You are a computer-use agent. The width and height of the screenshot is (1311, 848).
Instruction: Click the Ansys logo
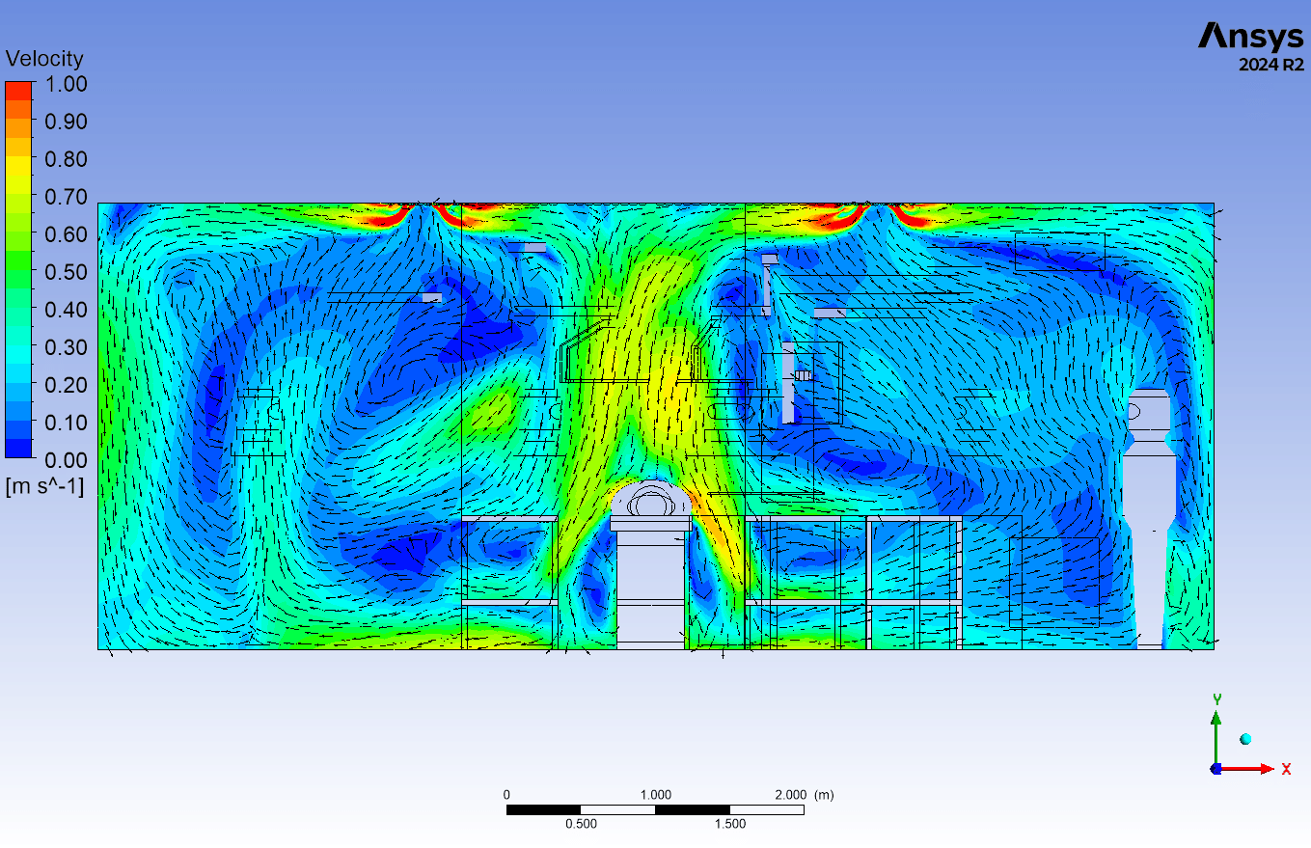1250,37
